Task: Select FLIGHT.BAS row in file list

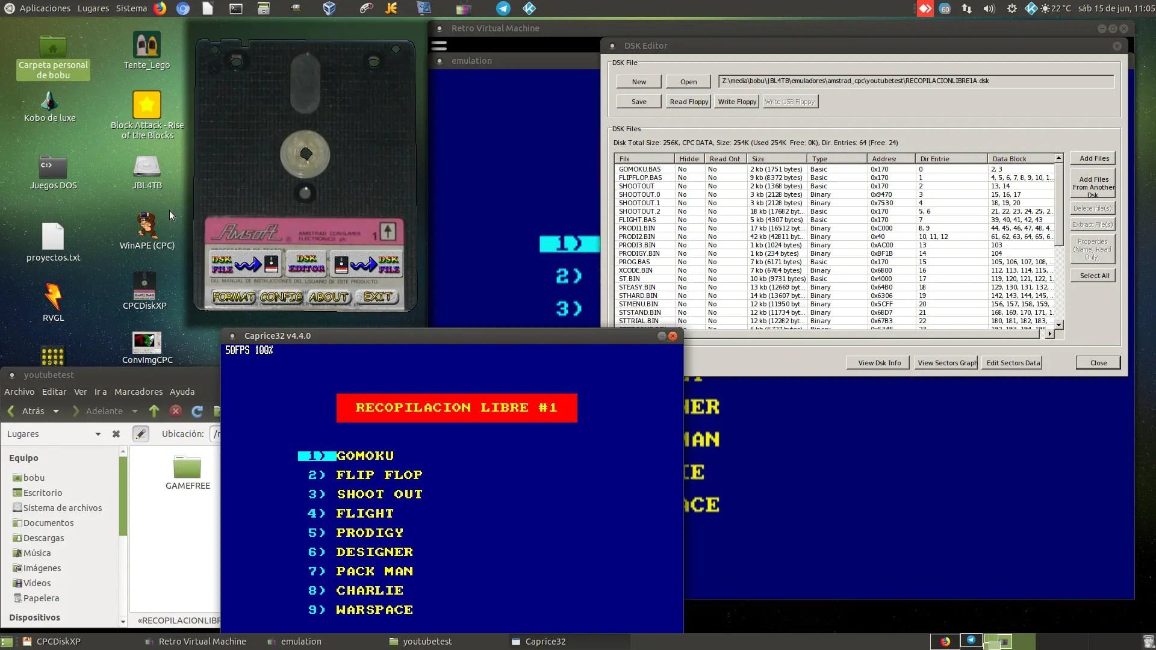Action: [835, 220]
